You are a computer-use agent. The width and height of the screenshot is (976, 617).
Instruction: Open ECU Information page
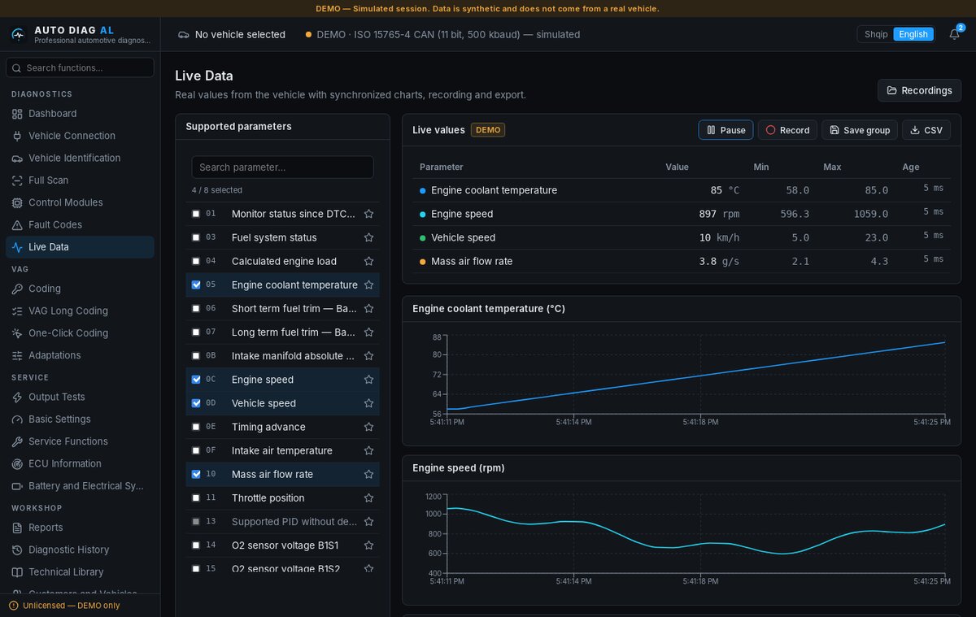(80, 463)
